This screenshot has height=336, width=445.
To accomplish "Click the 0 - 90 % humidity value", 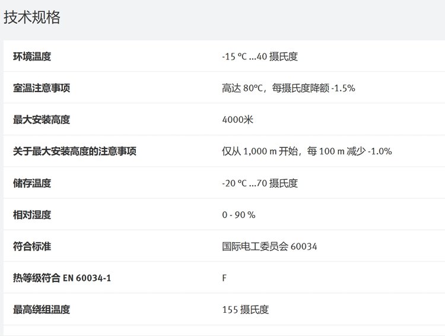I will click(239, 215).
